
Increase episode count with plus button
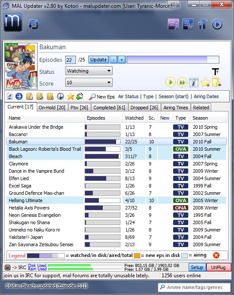tap(122, 60)
